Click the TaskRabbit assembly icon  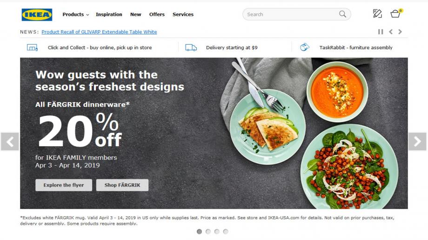(305, 47)
